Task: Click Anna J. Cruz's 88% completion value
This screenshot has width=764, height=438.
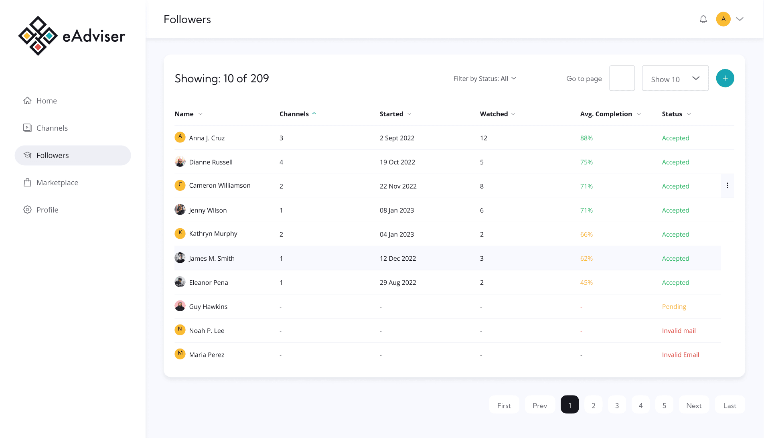Action: tap(586, 138)
